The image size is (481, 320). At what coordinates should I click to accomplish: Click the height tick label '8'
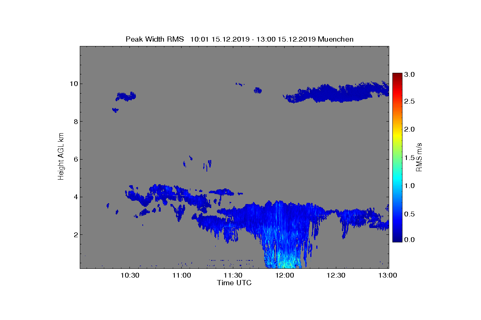(x=75, y=122)
